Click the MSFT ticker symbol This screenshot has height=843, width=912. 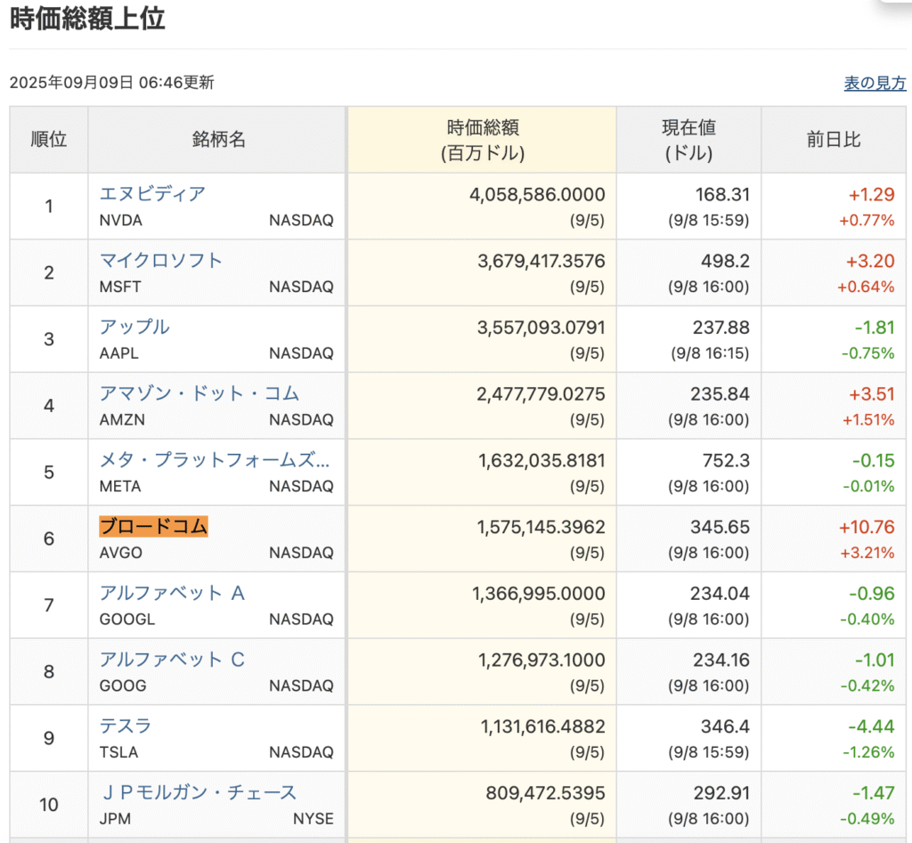coord(120,287)
